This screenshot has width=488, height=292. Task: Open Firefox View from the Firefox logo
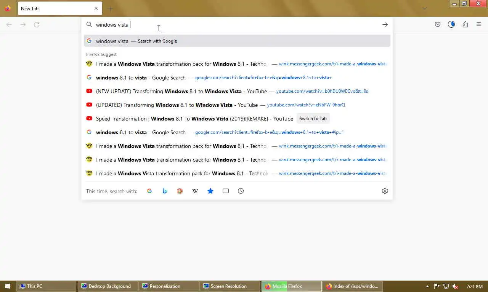coord(8,8)
